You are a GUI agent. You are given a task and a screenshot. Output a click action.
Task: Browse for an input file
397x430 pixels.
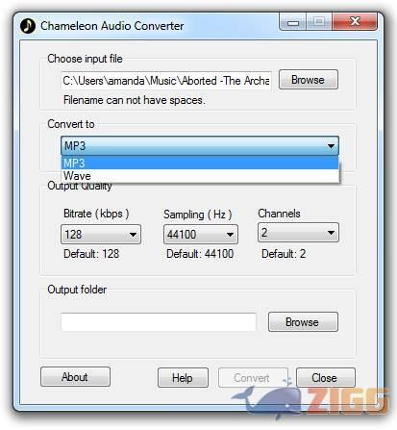click(309, 80)
